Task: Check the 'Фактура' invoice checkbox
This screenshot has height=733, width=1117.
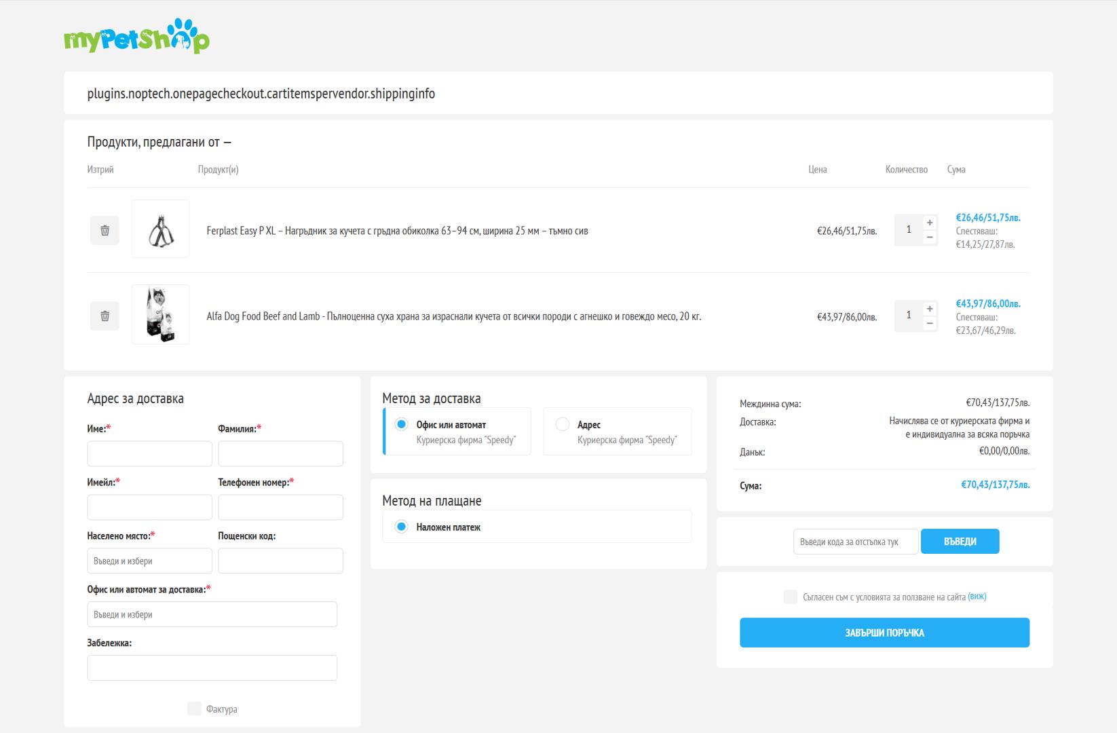Action: (x=194, y=709)
